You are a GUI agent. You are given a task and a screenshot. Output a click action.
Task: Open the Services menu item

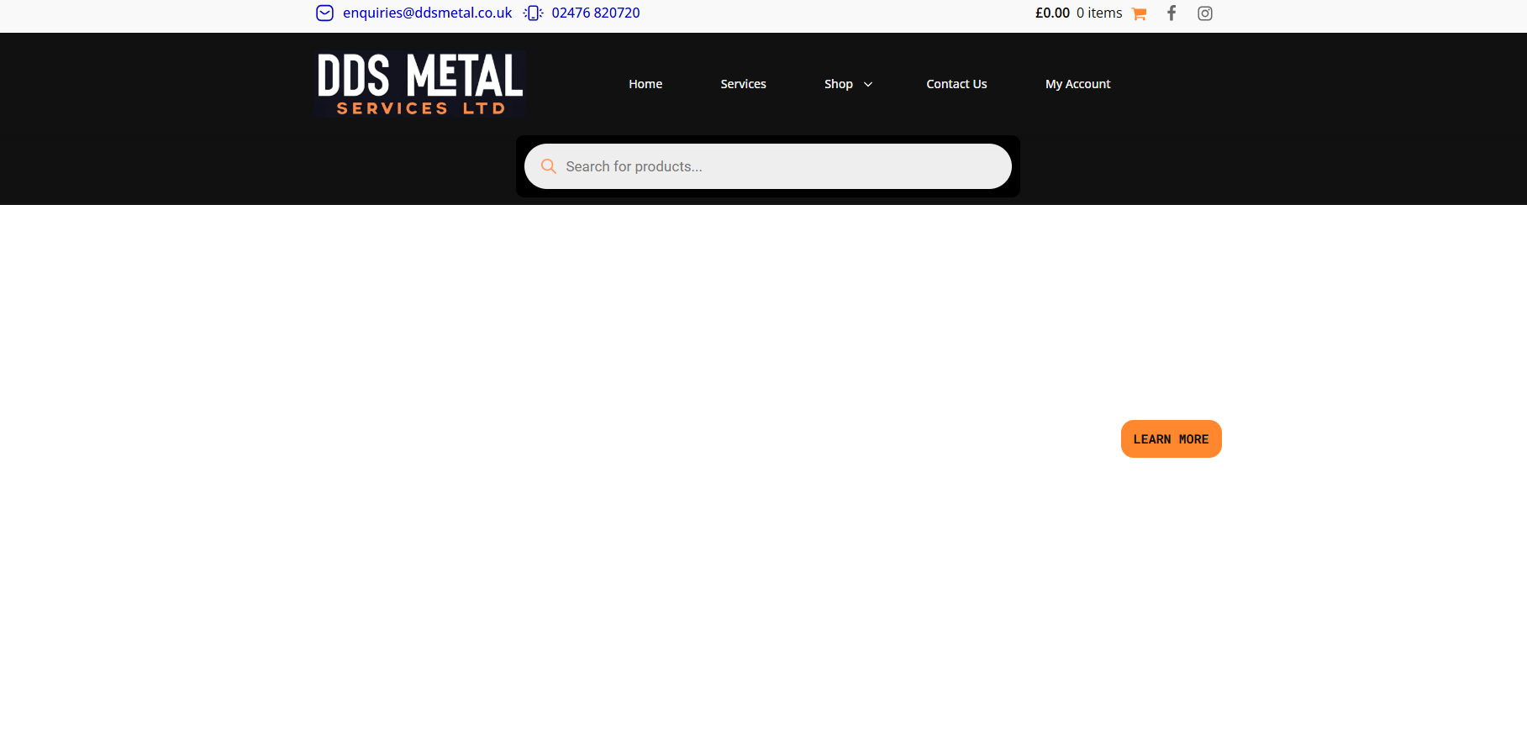click(x=743, y=84)
